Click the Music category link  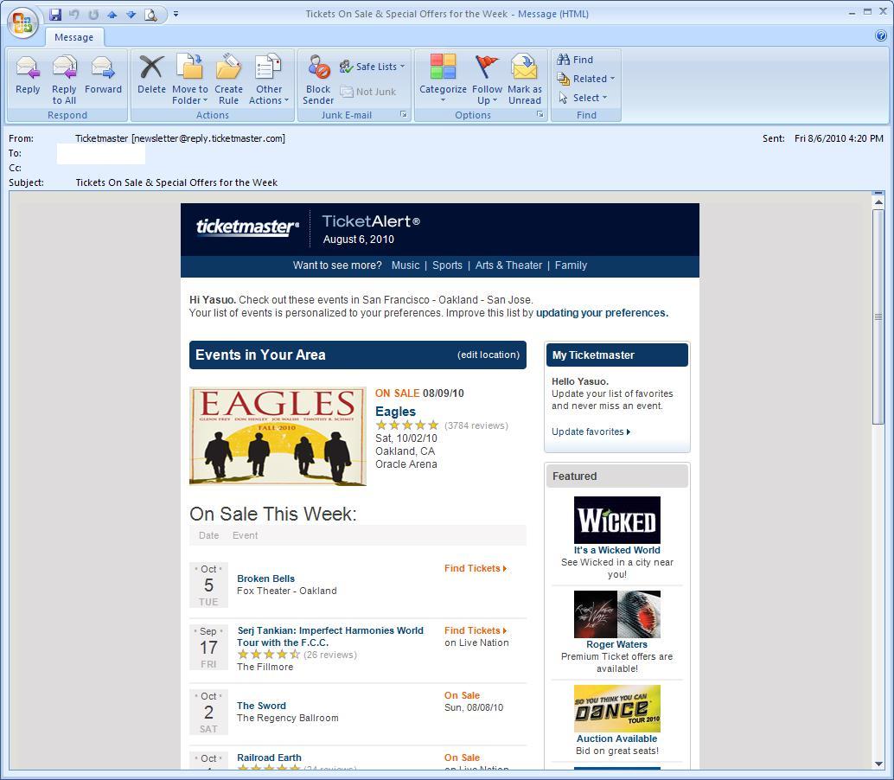pos(405,265)
